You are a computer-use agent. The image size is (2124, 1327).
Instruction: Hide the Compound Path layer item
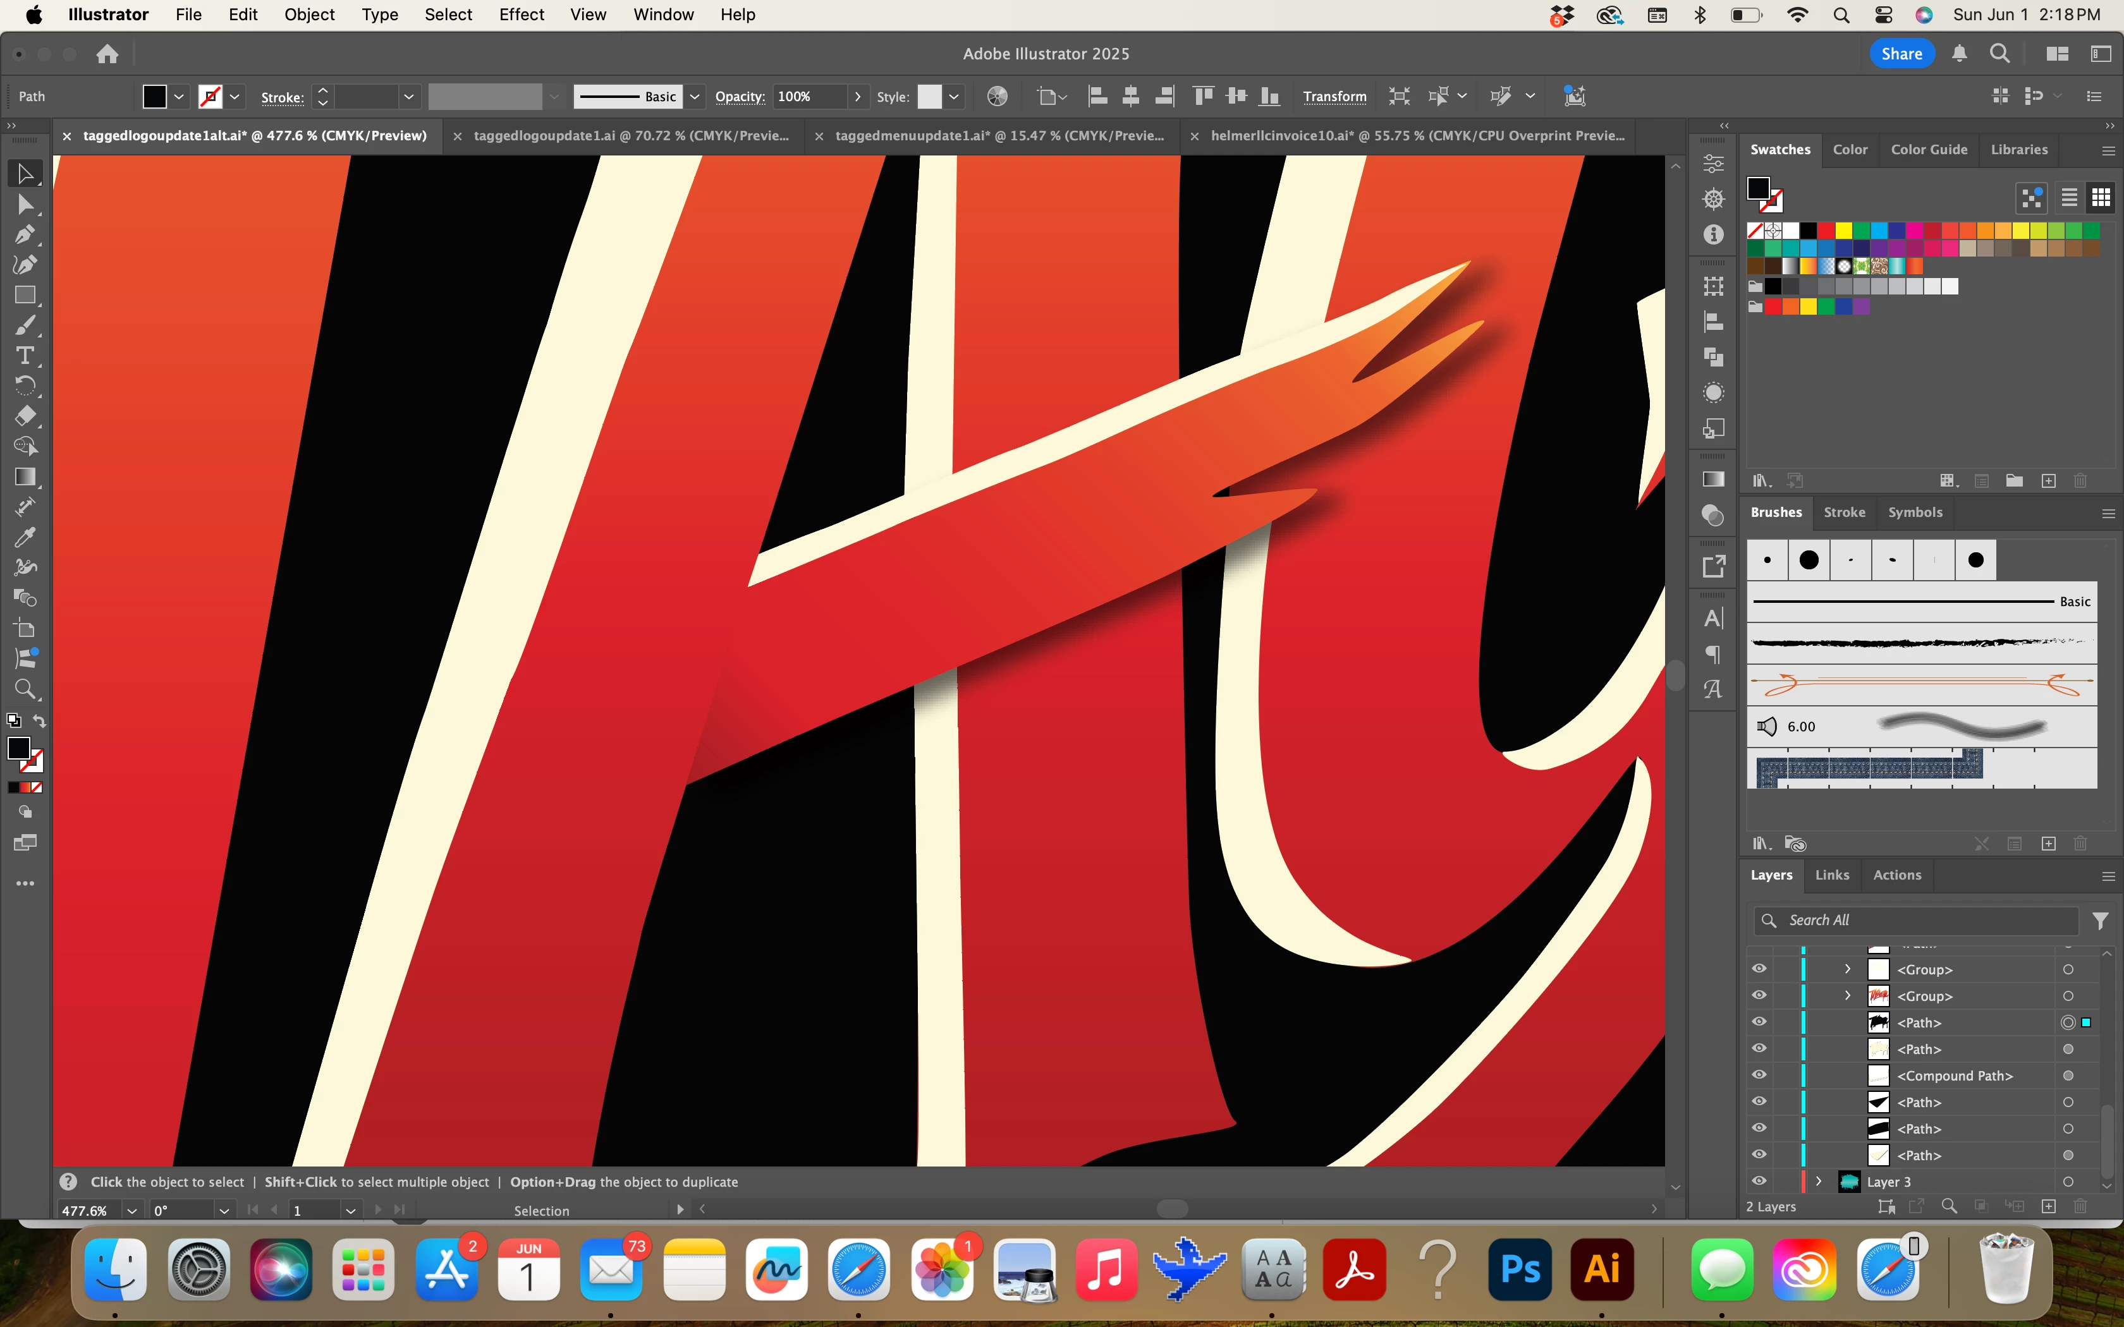pos(1759,1075)
